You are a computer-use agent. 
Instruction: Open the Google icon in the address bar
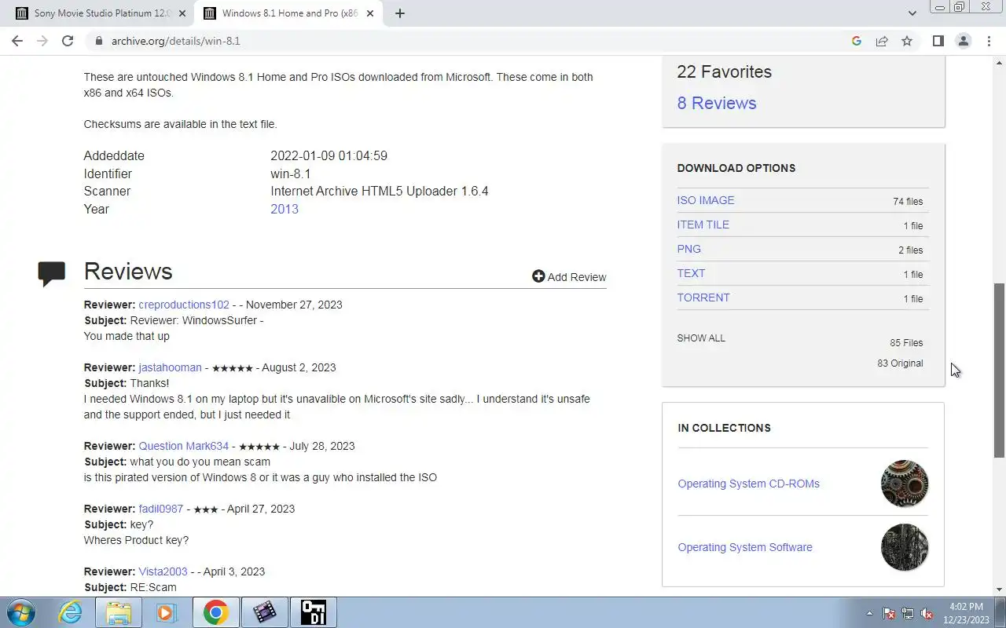[857, 41]
